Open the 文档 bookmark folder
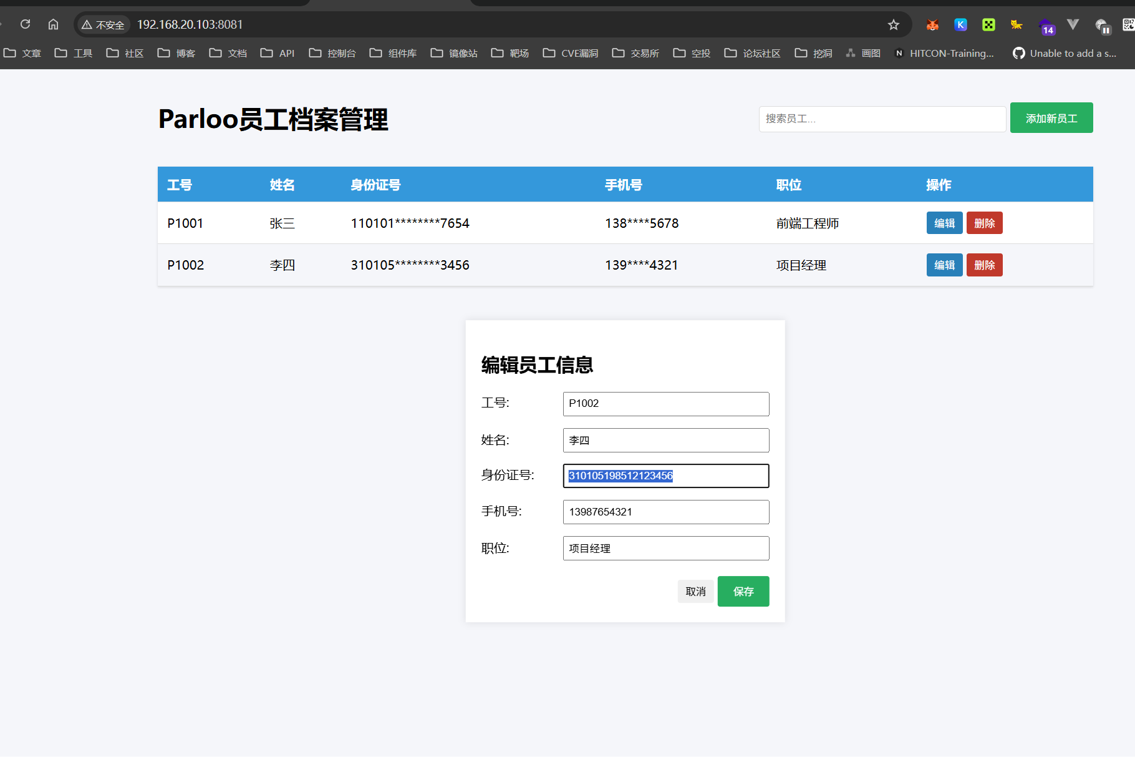This screenshot has height=757, width=1135. pos(228,53)
